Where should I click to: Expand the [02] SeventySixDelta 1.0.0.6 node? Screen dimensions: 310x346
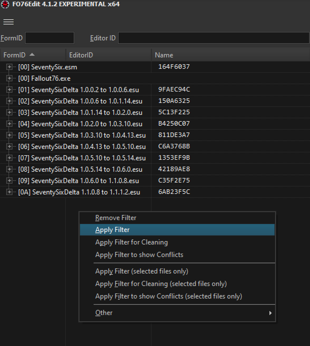point(9,101)
